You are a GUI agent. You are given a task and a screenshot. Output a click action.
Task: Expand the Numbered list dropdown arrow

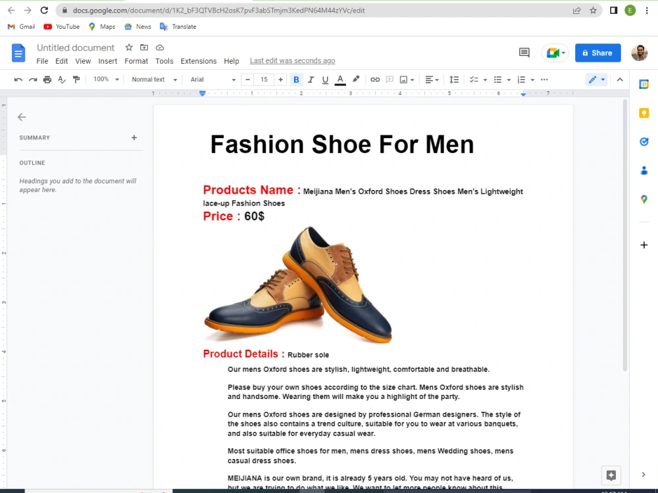[532, 80]
